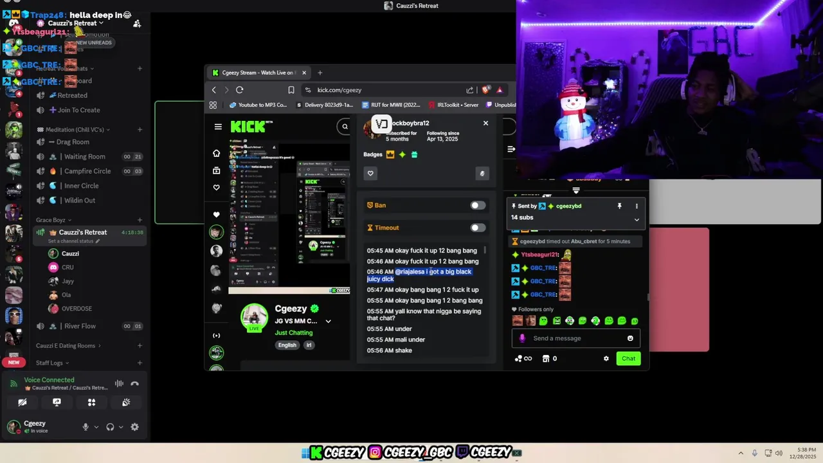Viewport: 823px width, 463px height.
Task: Click NEW UNREADS pill in Discord
Action: click(94, 42)
